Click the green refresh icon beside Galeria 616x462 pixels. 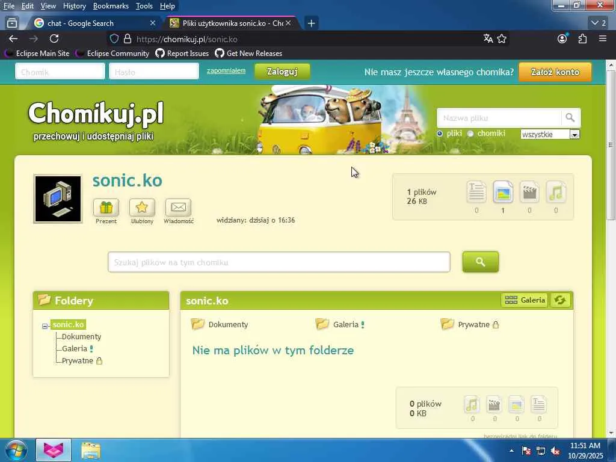point(560,300)
